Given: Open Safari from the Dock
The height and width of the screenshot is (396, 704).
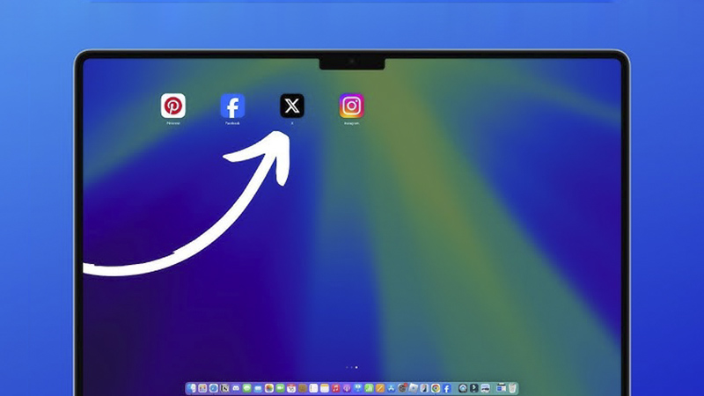Looking at the screenshot, I should [214, 388].
